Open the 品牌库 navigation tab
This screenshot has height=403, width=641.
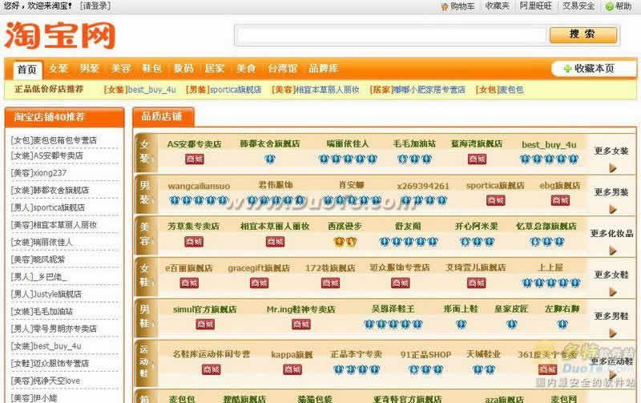[x=324, y=68]
